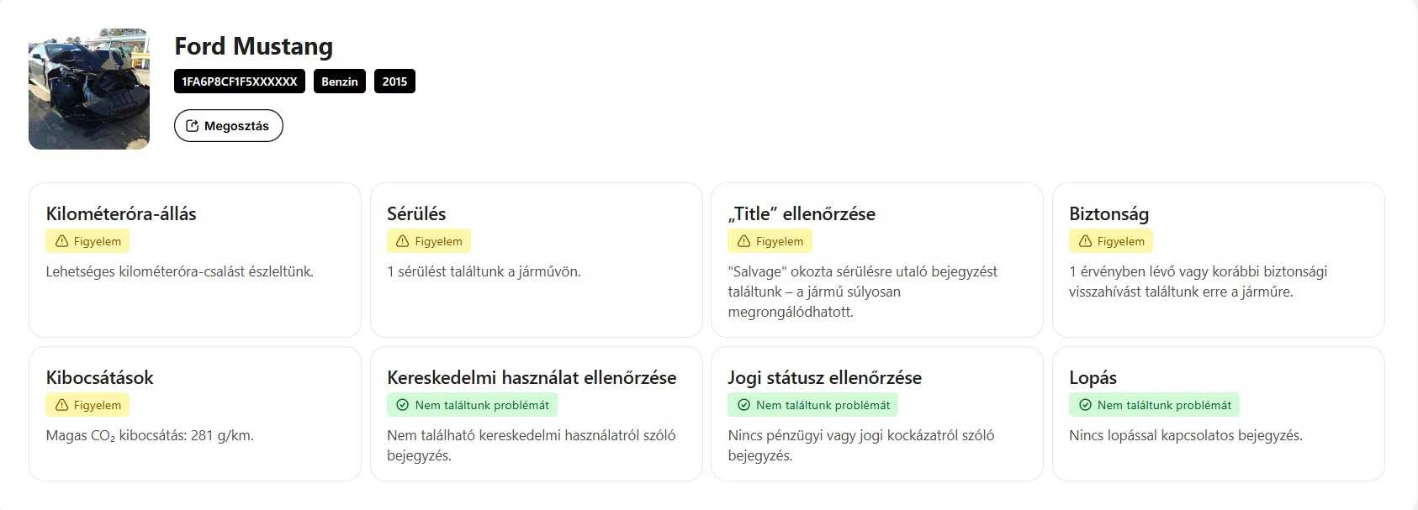Click the Figyelem badge on „Title” ellenőrzése
The width and height of the screenshot is (1418, 510).
(770, 241)
